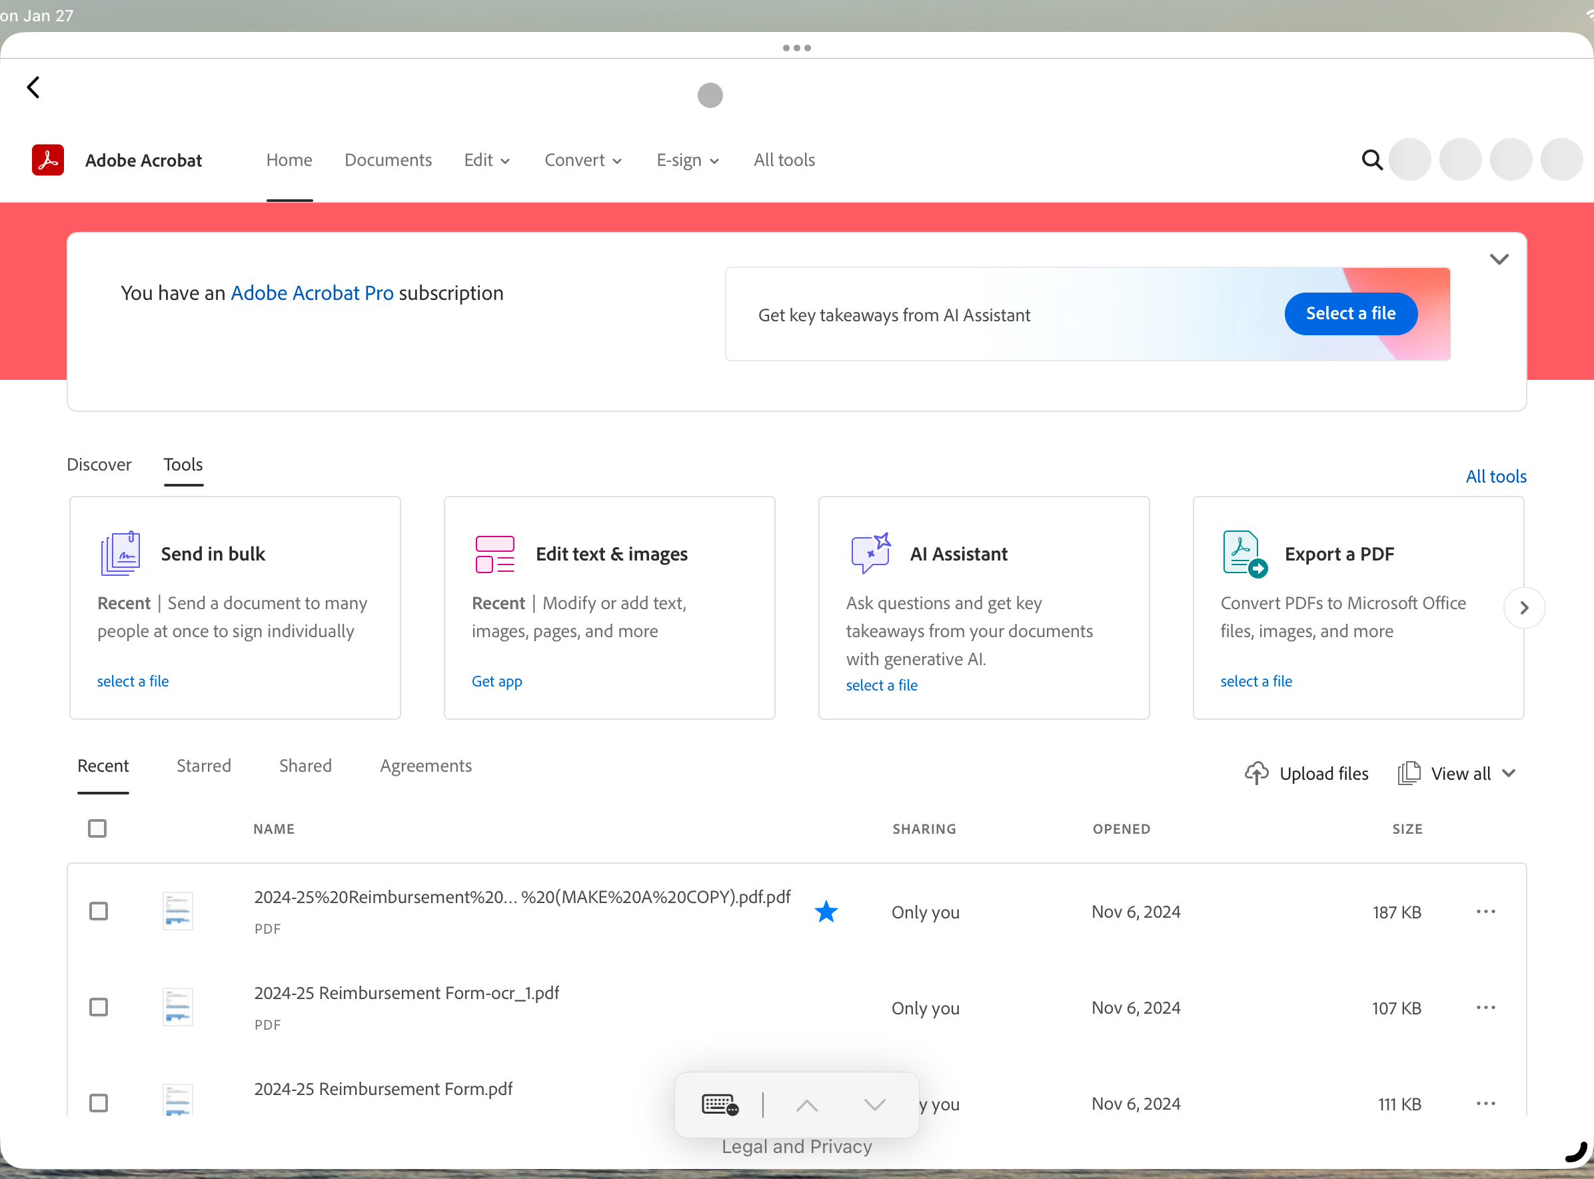Select the checkbox for 2024-25 Reimbursement Form.pdf
The width and height of the screenshot is (1594, 1179).
click(x=98, y=1102)
